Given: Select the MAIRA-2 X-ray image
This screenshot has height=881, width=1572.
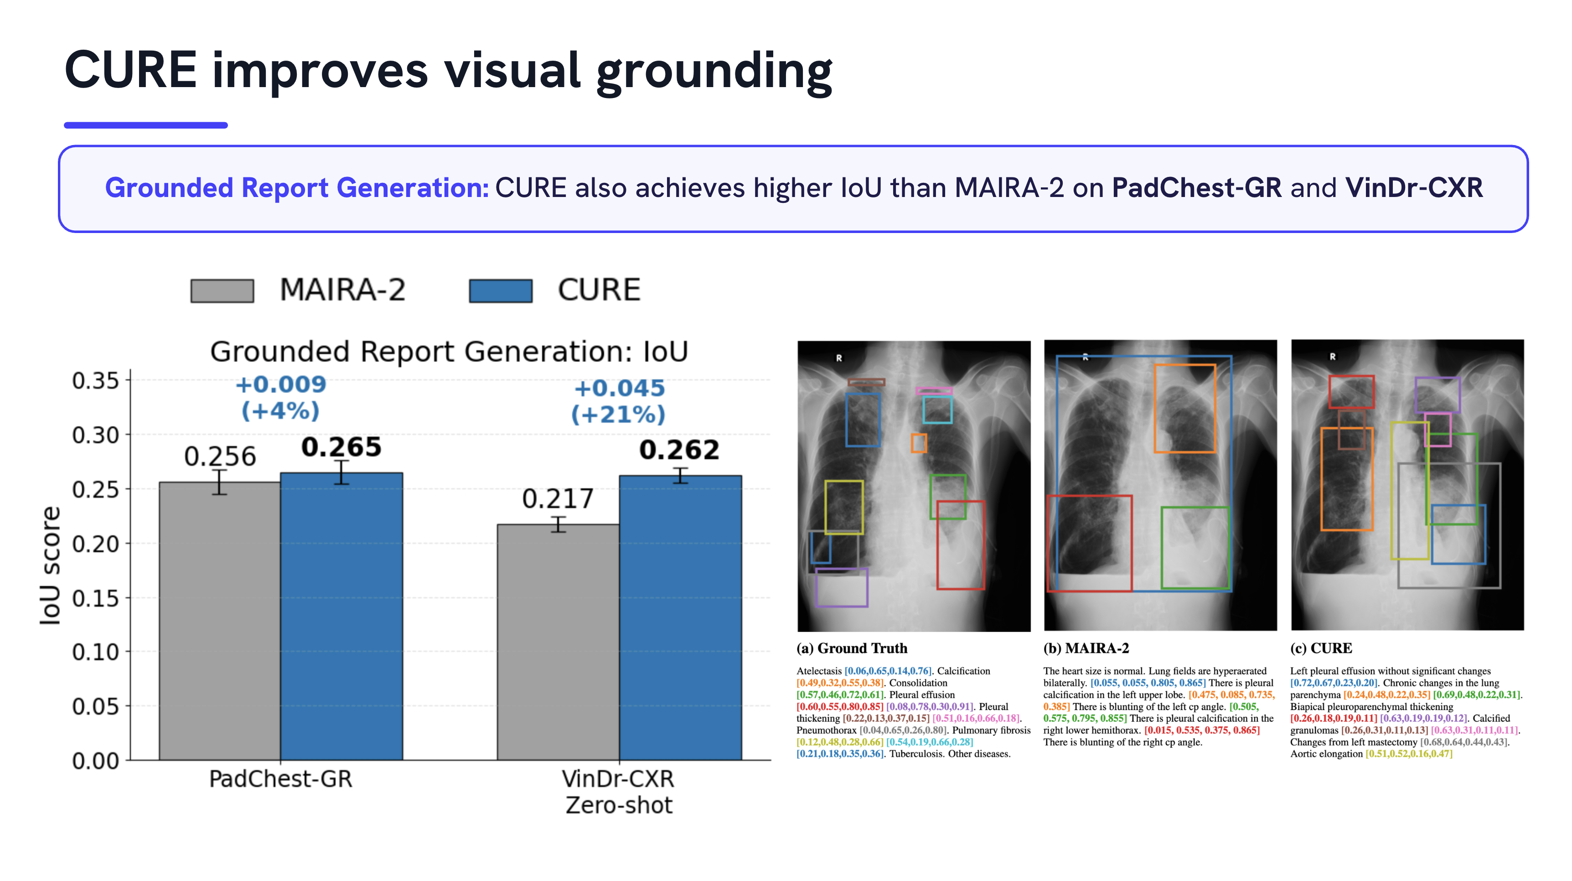Looking at the screenshot, I should [1160, 485].
